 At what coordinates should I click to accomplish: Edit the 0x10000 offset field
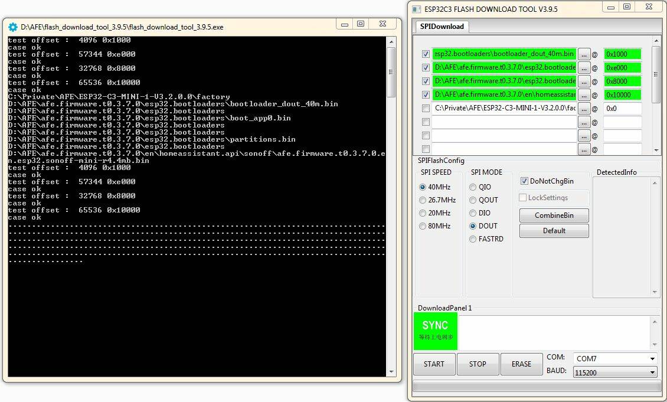point(622,95)
